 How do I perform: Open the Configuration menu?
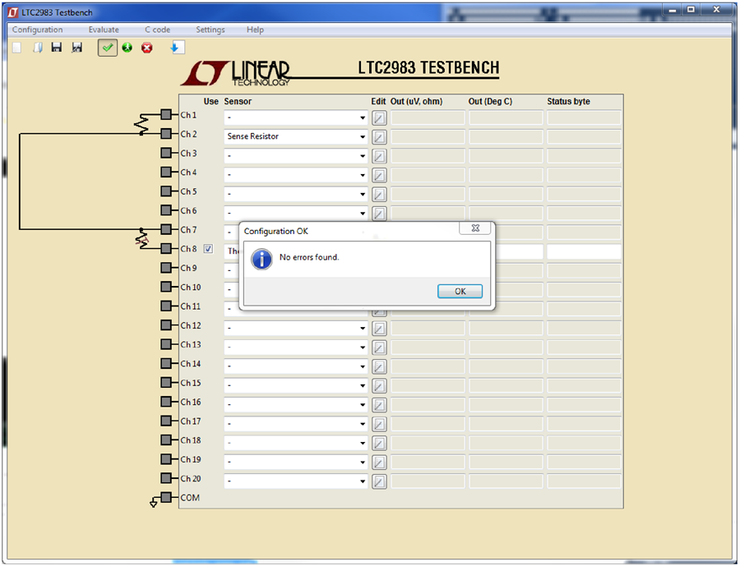37,30
